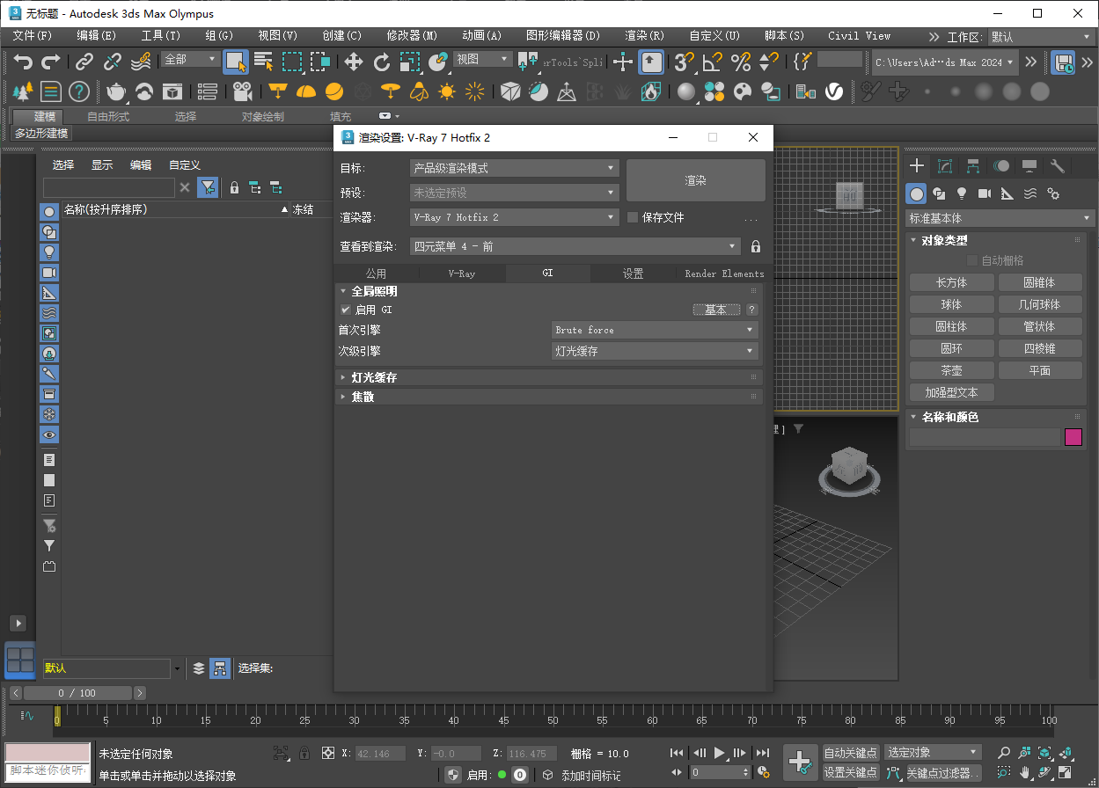Toggle the Percent Snap icon
The image size is (1099, 788).
(741, 62)
